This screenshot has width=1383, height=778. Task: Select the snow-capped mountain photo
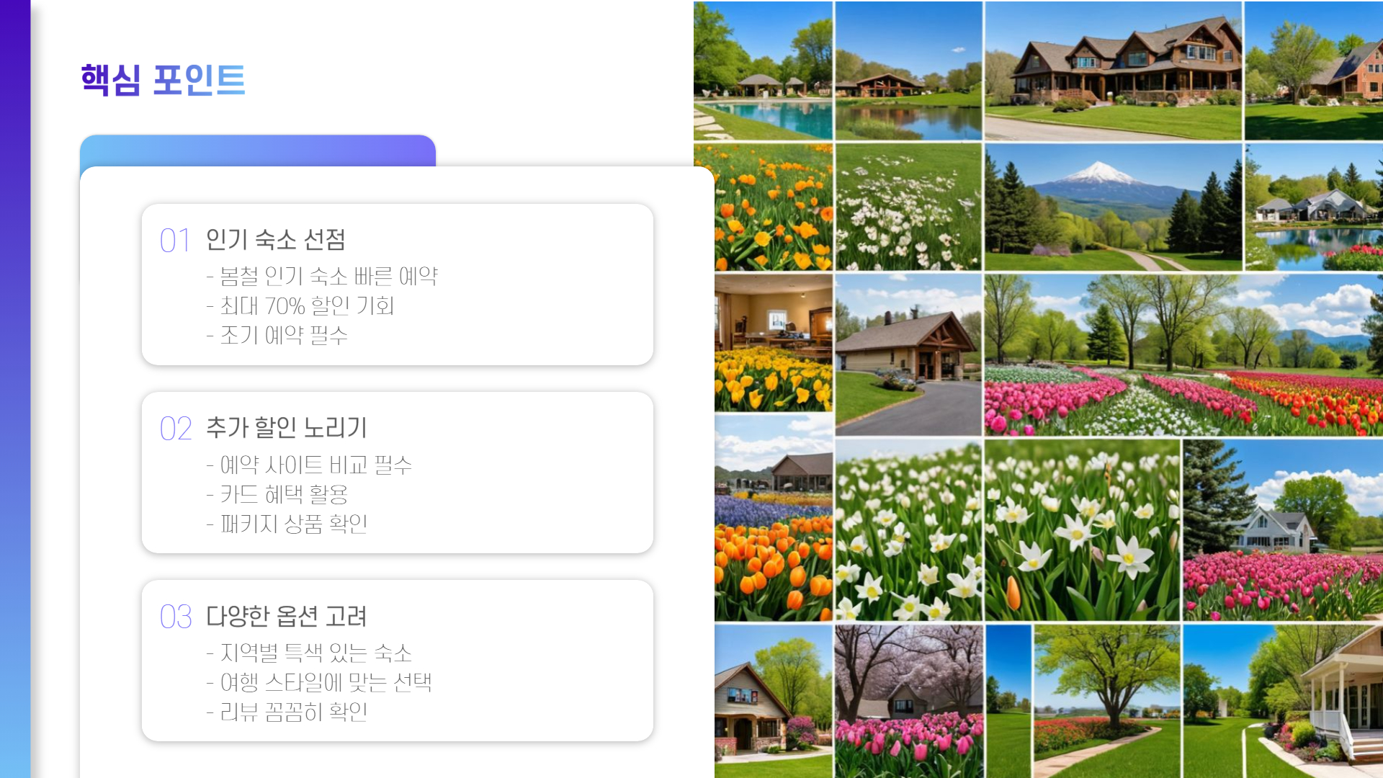(x=1113, y=207)
